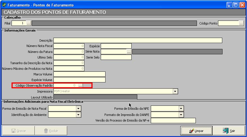Viewport: 247px width, 137px height.
Task: Open the Código Ponto lookup button
Action: click(241, 23)
